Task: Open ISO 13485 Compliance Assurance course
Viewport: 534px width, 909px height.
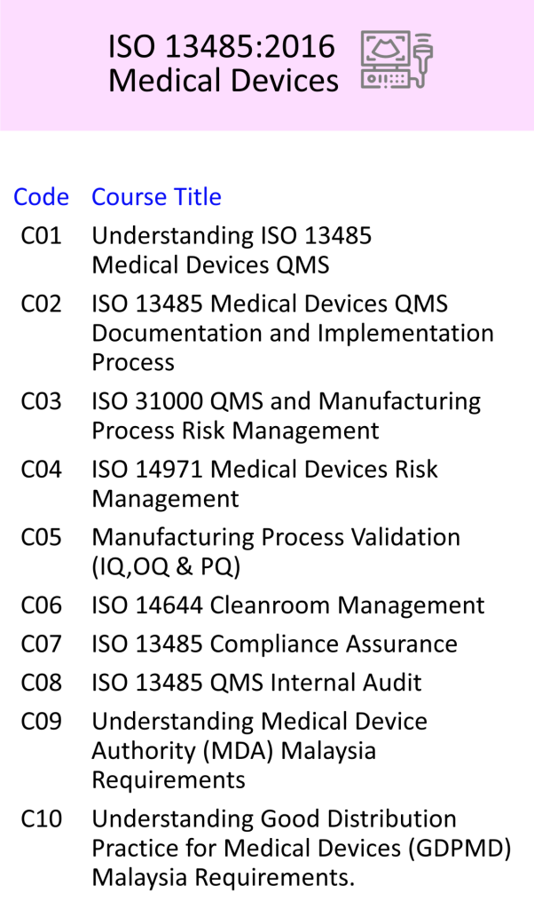Action: pos(274,644)
